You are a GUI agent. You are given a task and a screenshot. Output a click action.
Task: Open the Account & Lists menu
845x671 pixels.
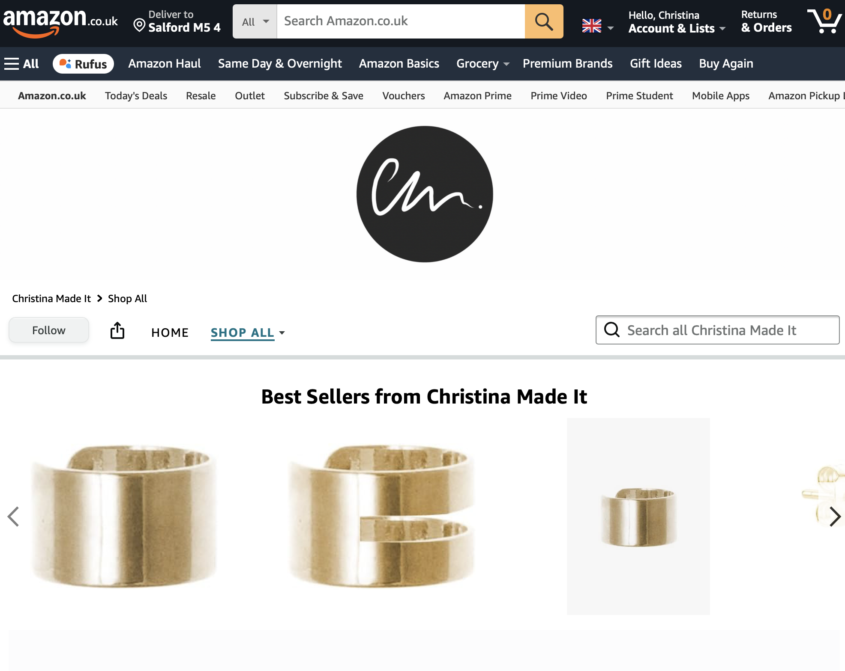(x=677, y=22)
